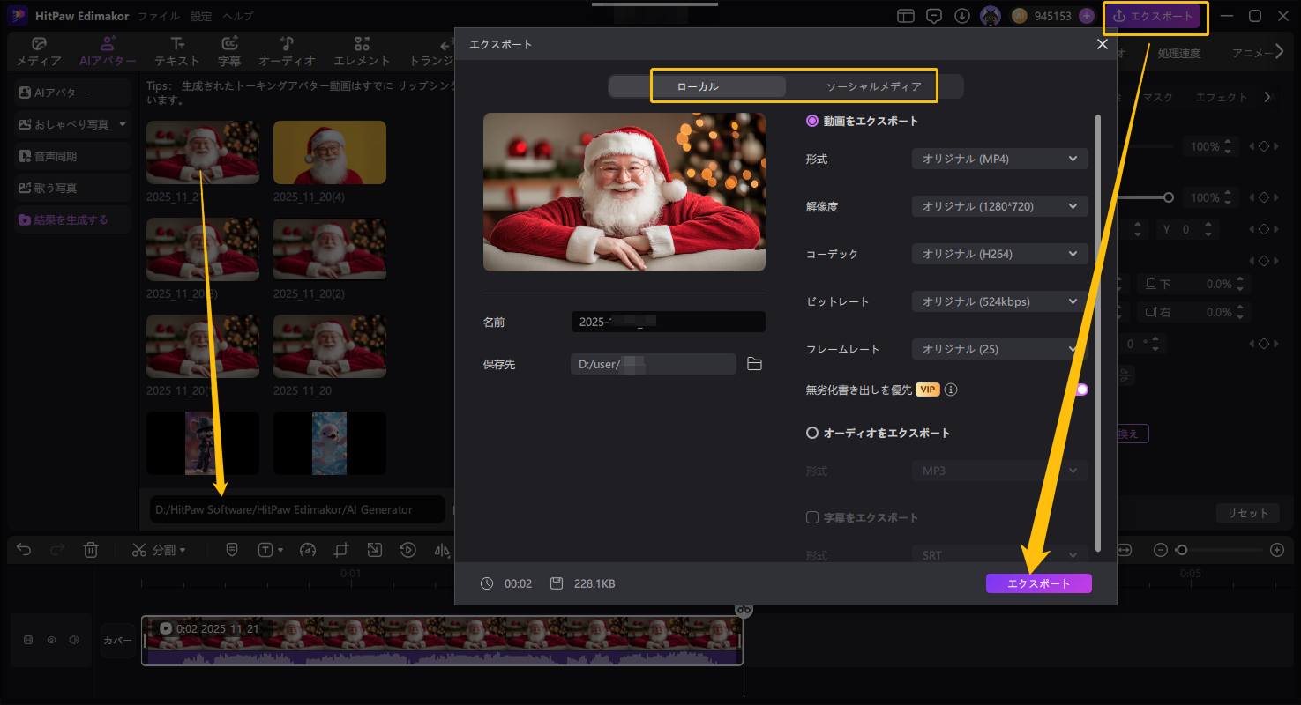Toggle the 無劣化書き出しを優先 switch
This screenshot has height=705, width=1301.
tap(1080, 390)
